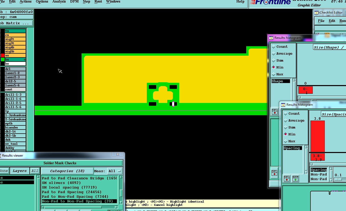Select Max in Shape histogram window
This screenshot has height=211, width=346.
pyautogui.click(x=277, y=74)
